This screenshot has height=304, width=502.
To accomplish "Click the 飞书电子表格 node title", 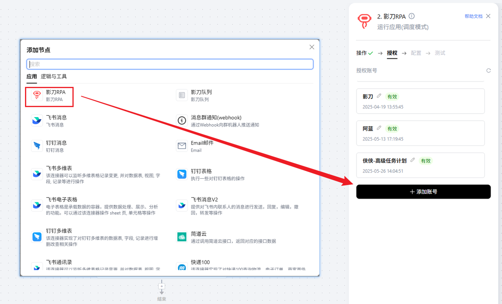I will (62, 199).
